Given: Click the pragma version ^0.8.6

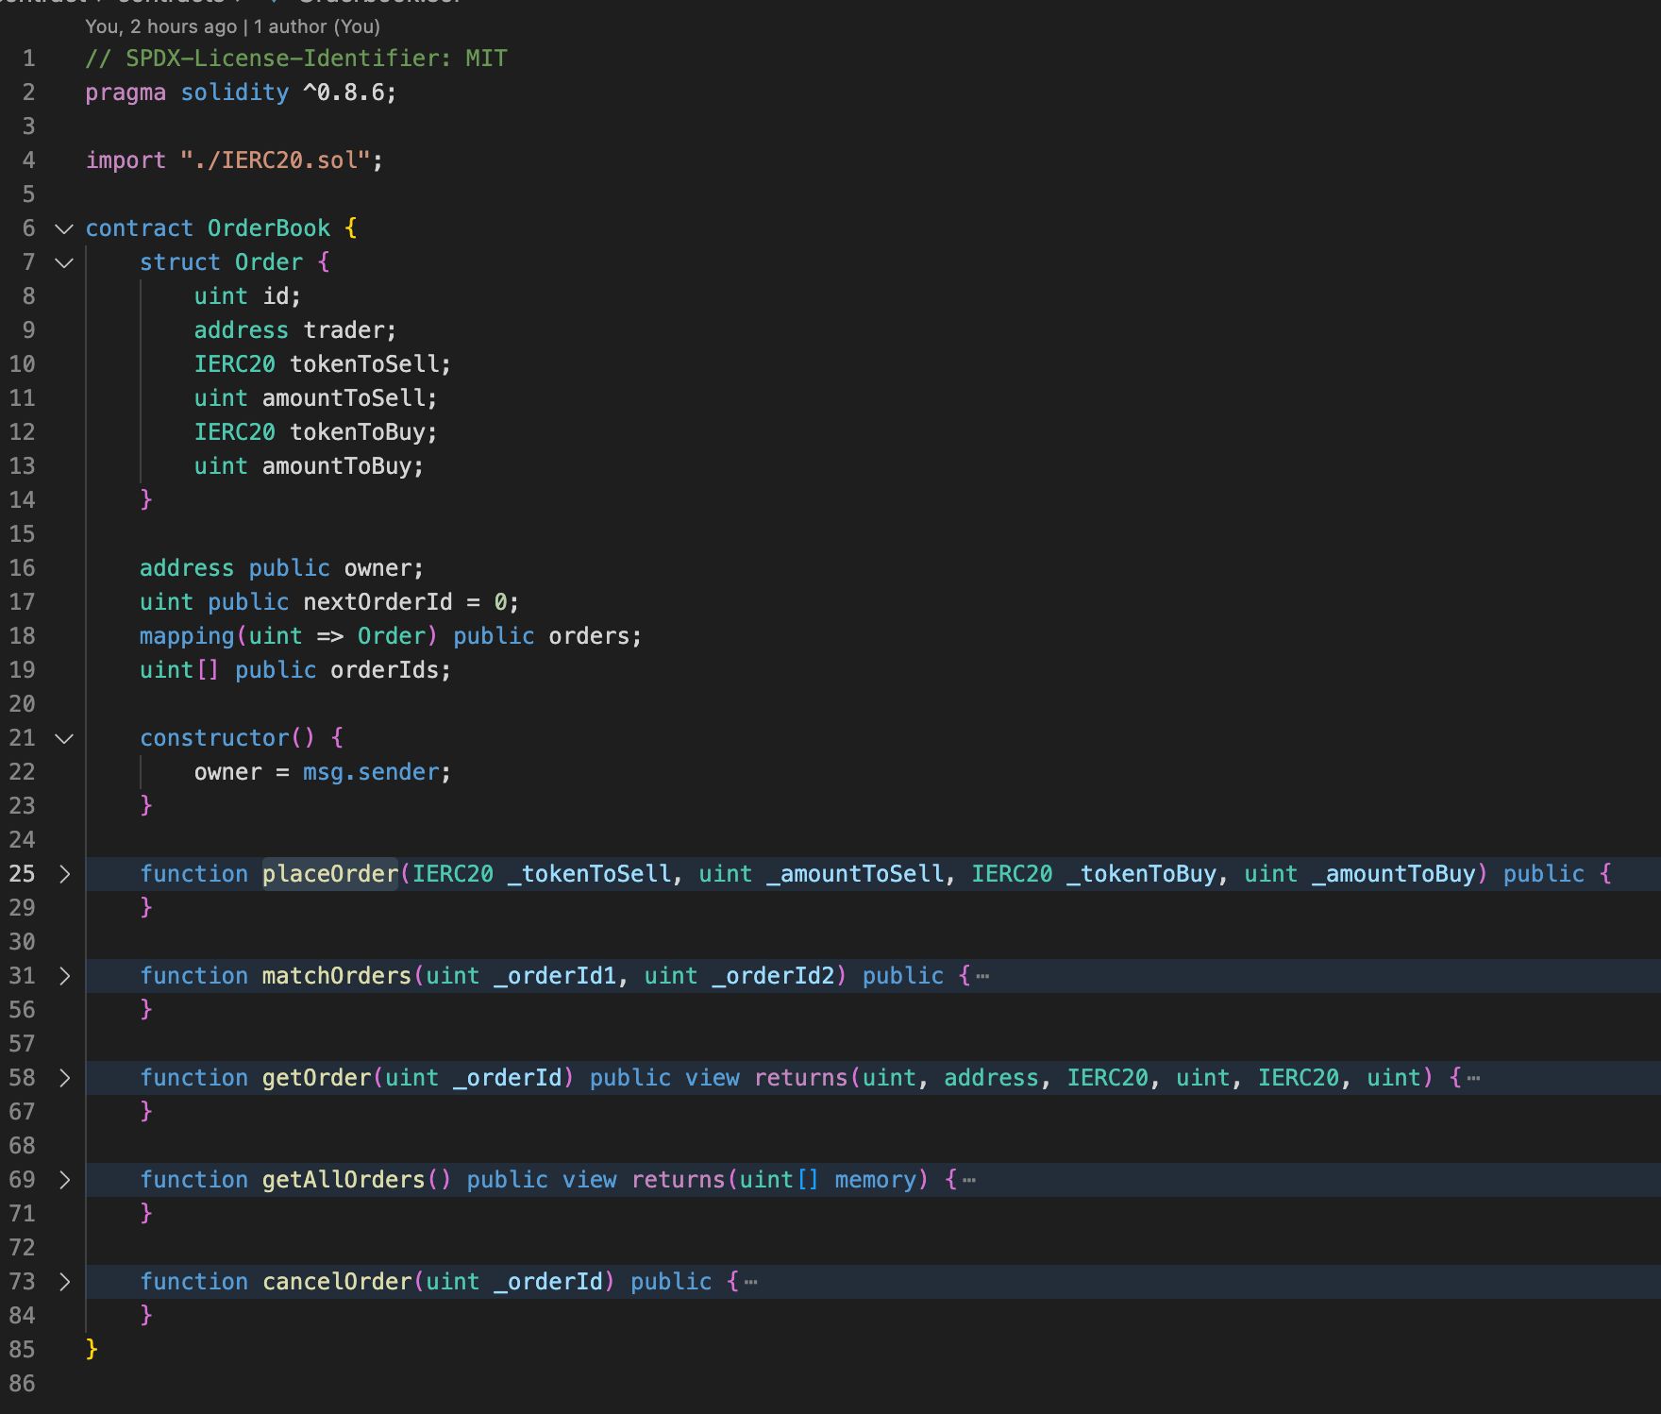Looking at the screenshot, I should (x=344, y=93).
